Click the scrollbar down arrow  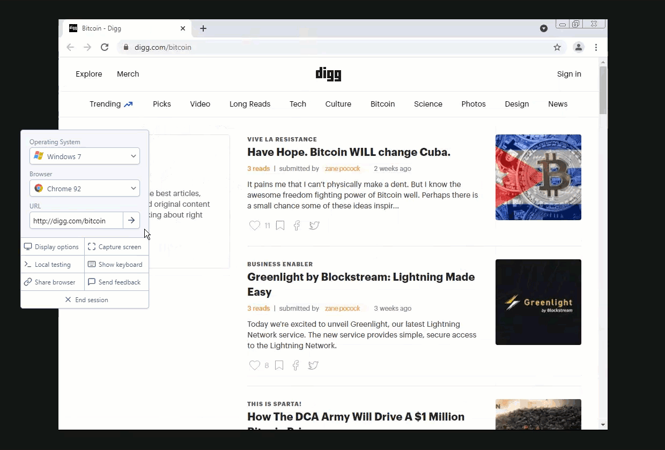[603, 425]
